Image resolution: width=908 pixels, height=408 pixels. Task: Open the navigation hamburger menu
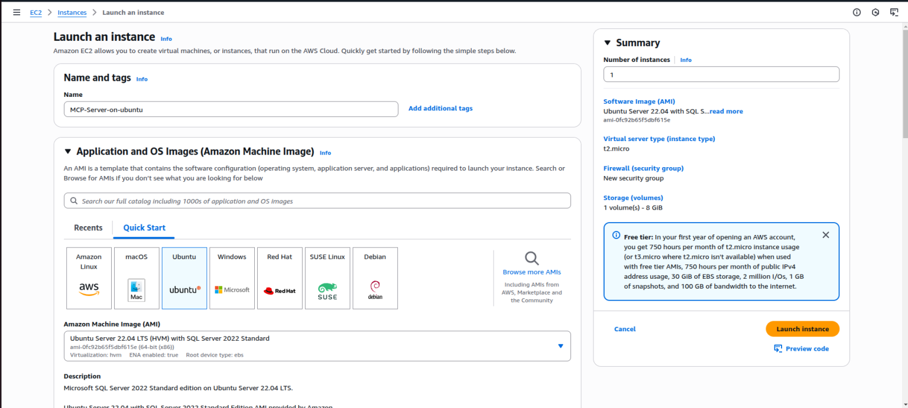[17, 12]
